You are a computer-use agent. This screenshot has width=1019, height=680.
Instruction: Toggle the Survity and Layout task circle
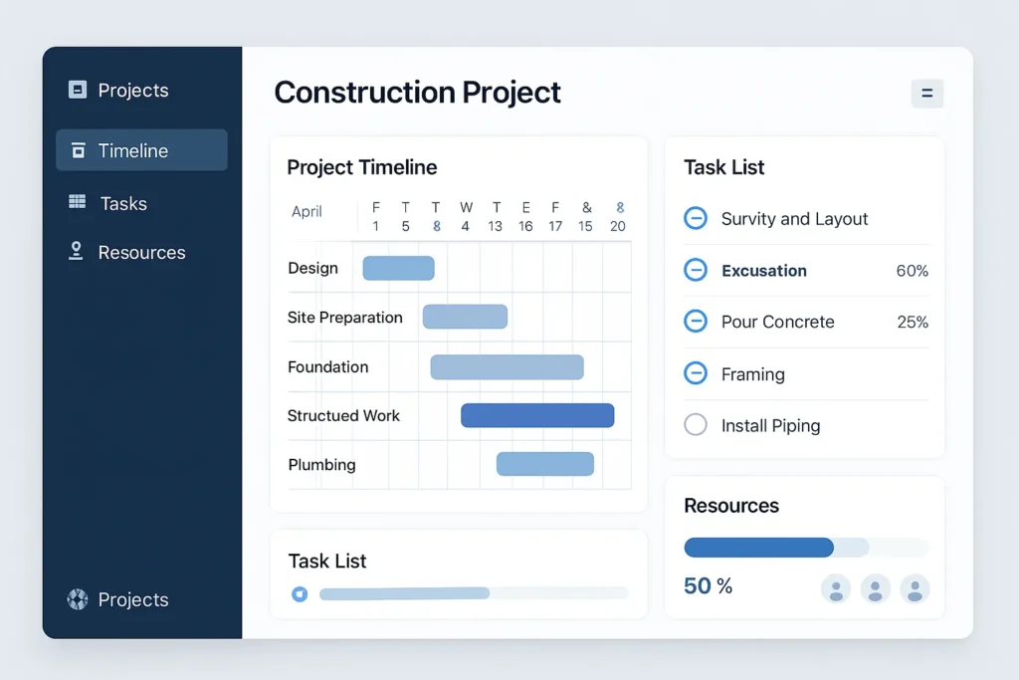pyautogui.click(x=696, y=218)
